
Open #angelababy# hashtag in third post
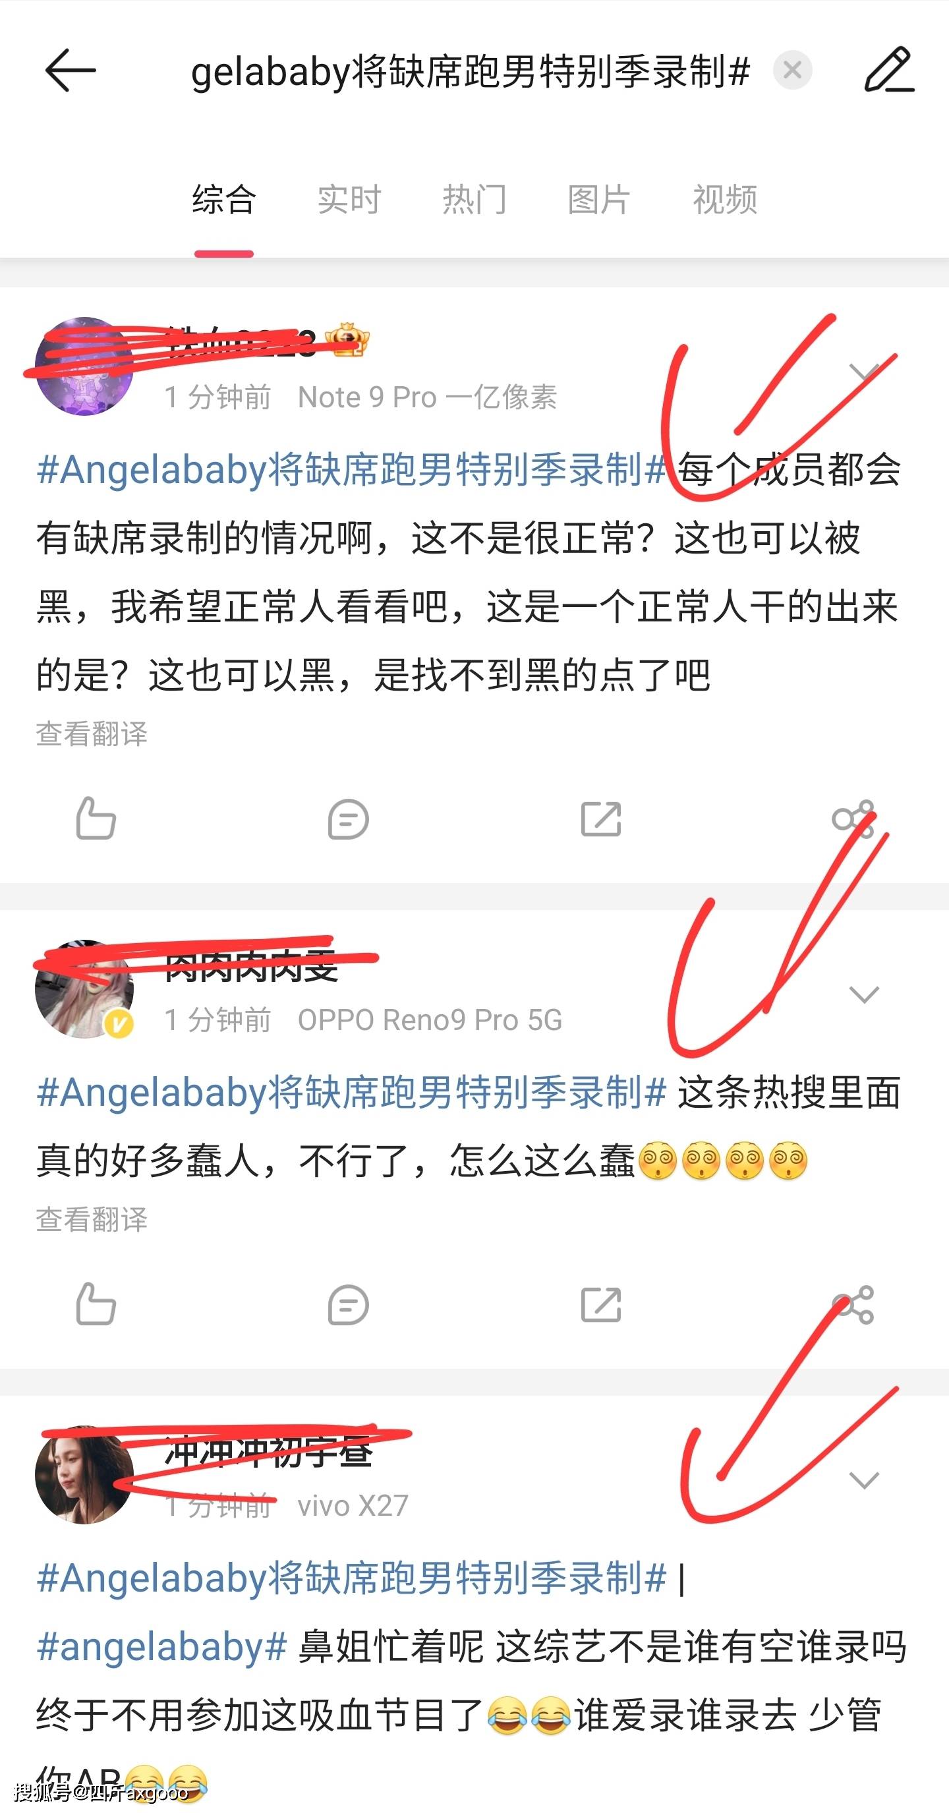(x=162, y=1646)
